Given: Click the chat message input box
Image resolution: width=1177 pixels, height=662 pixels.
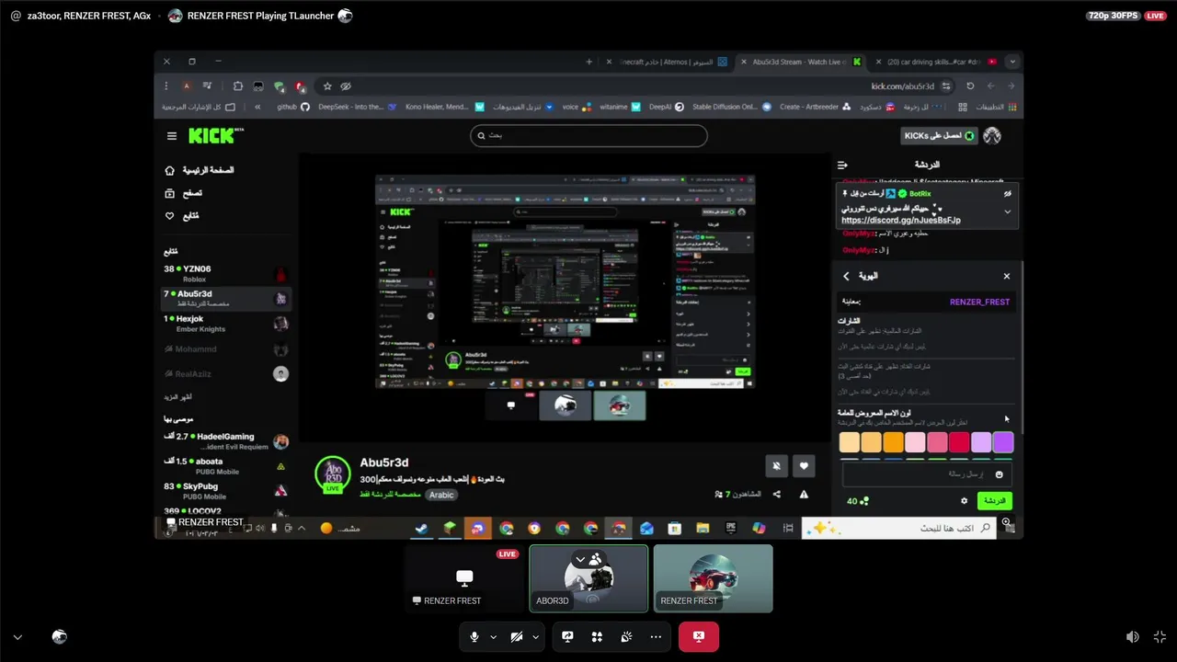Looking at the screenshot, I should [x=926, y=474].
